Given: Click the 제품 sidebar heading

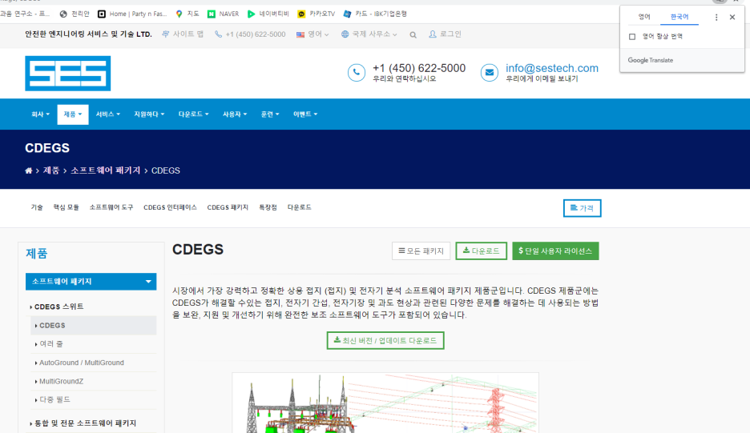Looking at the screenshot, I should click(x=36, y=253).
